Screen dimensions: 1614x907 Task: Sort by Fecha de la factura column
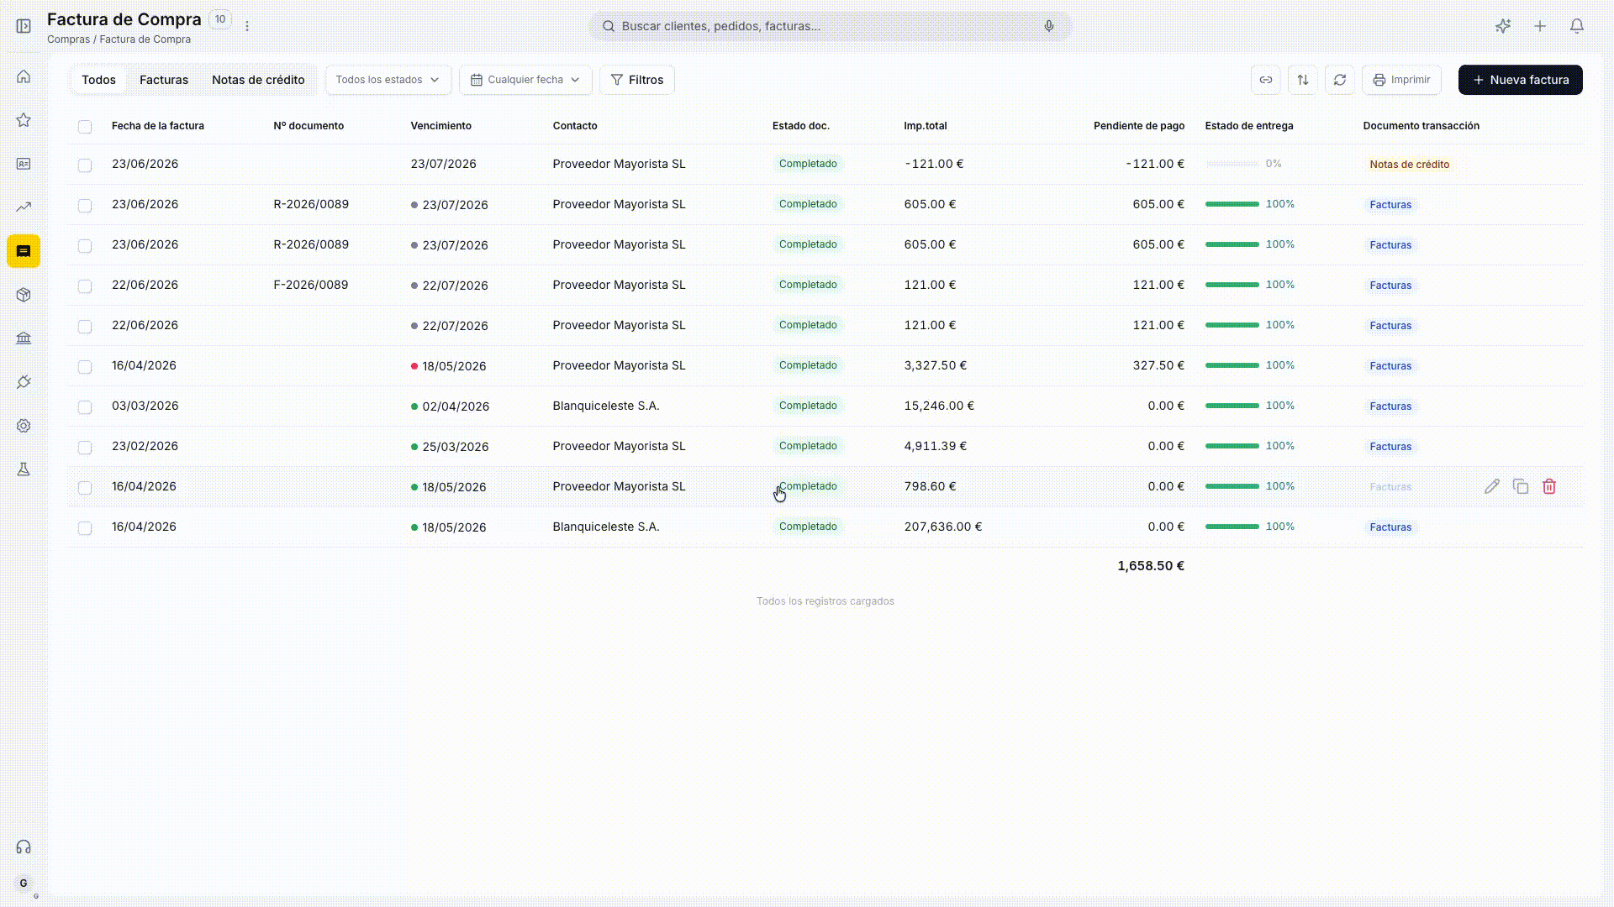[158, 126]
